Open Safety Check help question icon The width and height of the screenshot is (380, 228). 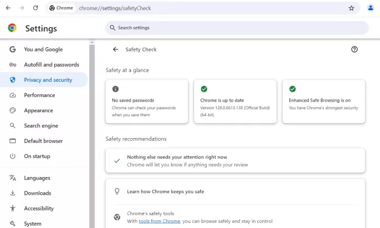pos(354,50)
